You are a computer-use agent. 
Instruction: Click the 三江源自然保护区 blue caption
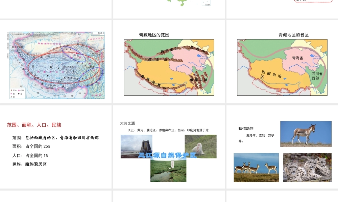[x=168, y=155]
